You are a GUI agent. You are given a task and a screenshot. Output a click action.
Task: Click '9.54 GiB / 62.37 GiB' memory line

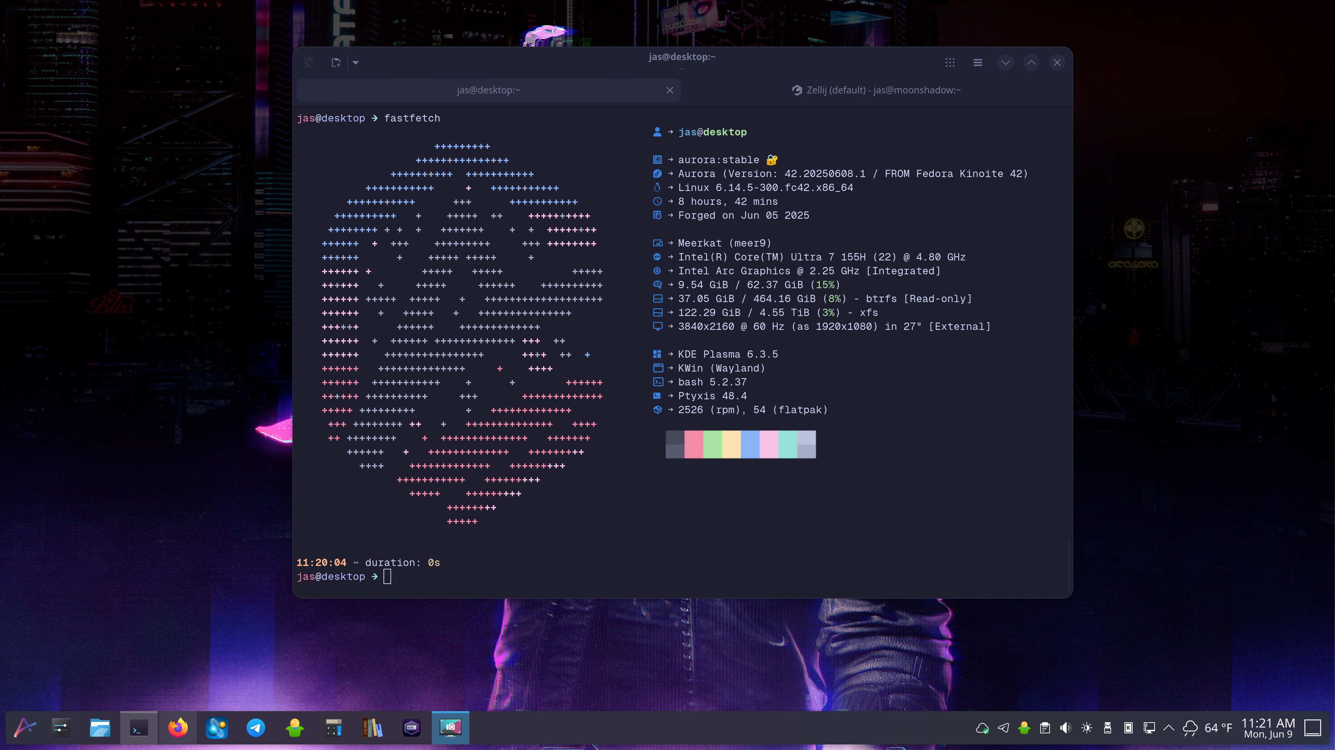coord(759,285)
